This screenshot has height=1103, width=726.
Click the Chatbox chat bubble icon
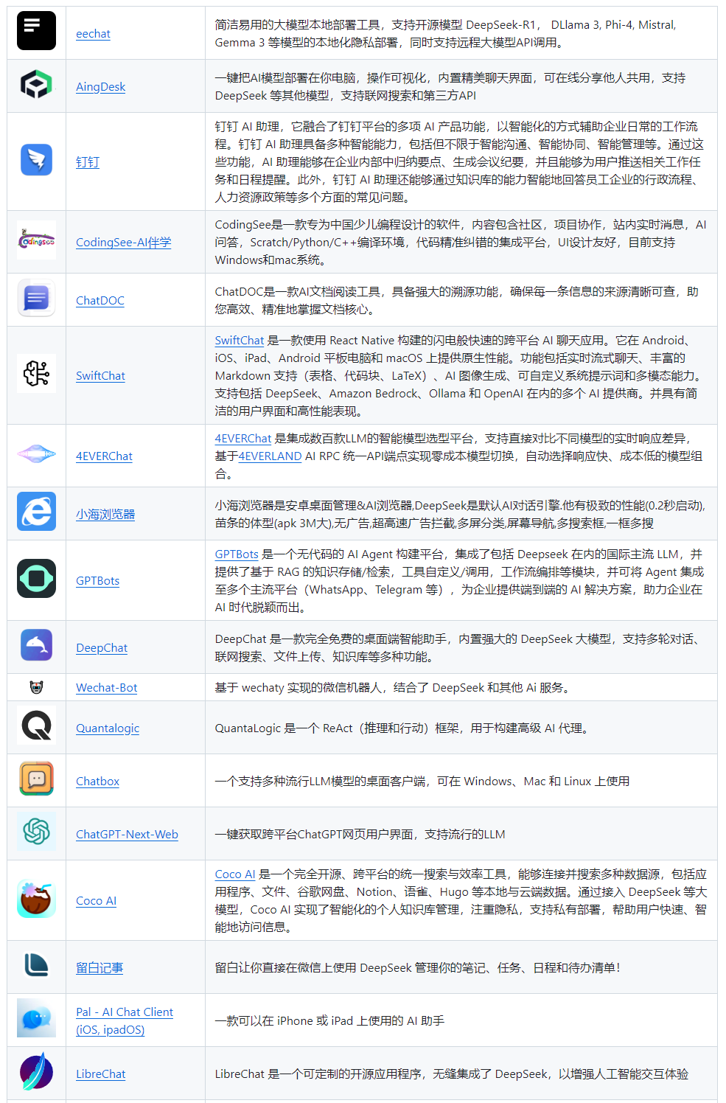(x=36, y=779)
